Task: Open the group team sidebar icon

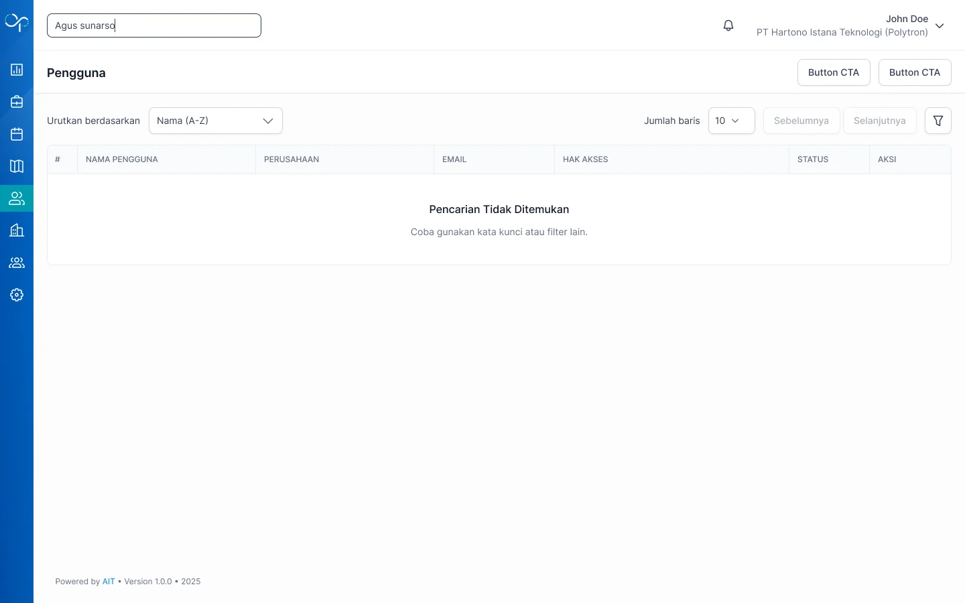Action: (17, 263)
